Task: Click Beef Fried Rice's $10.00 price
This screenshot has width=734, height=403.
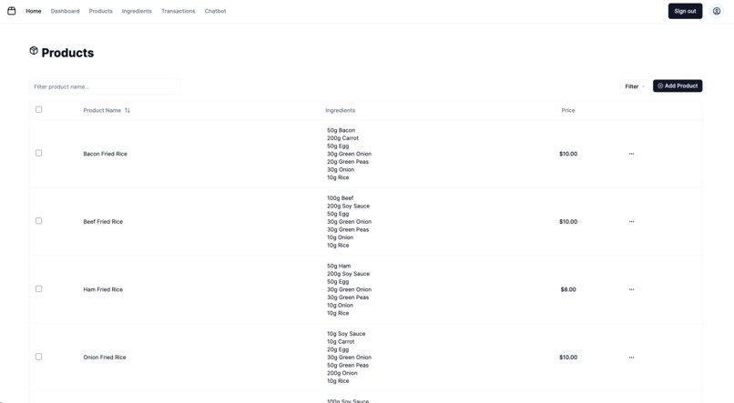Action: pyautogui.click(x=568, y=222)
